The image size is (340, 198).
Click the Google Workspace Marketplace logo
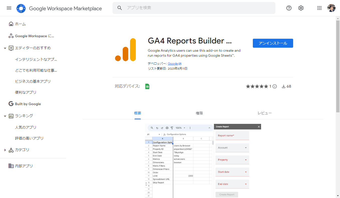[21, 8]
